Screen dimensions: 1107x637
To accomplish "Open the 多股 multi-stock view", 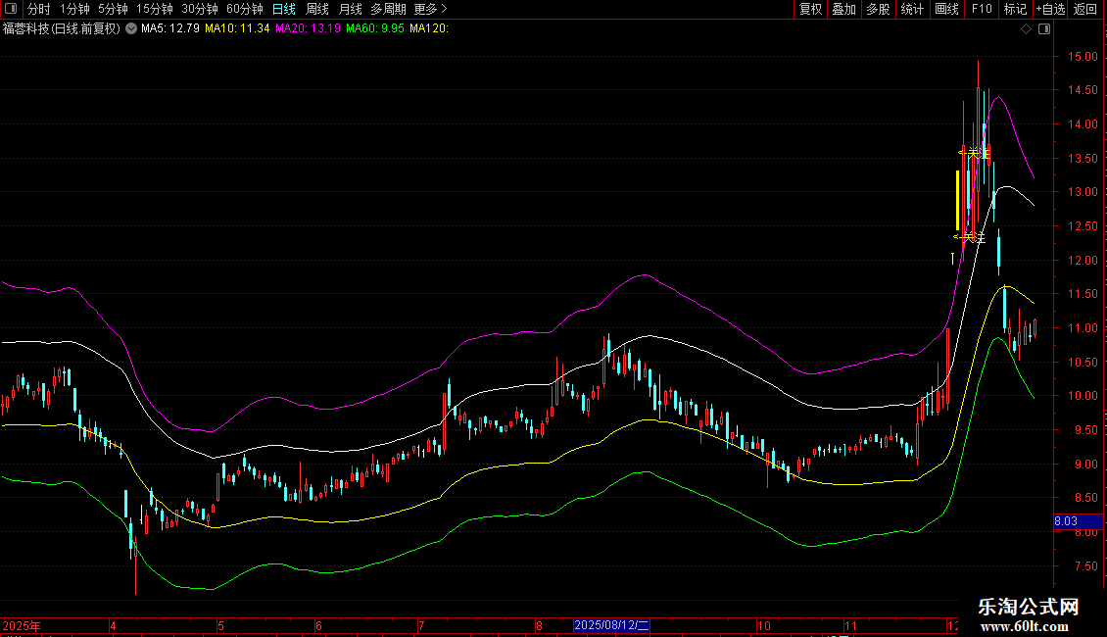I will tap(878, 9).
